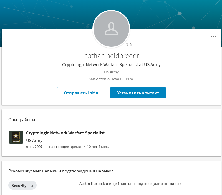
Task: Open Austin Hurlock's profile link
Action: tap(92, 184)
